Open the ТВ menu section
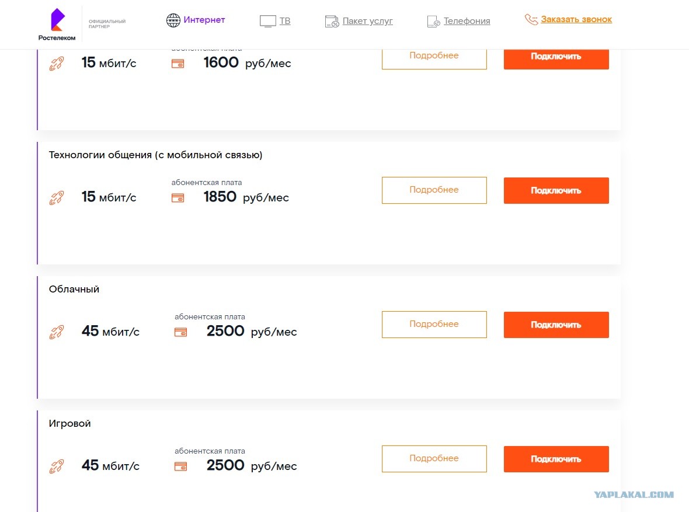The image size is (689, 512). click(285, 21)
